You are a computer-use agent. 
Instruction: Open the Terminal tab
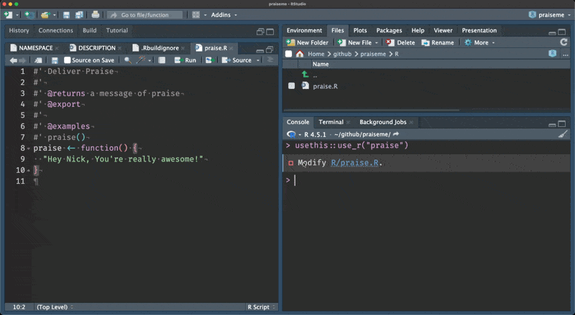[331, 122]
